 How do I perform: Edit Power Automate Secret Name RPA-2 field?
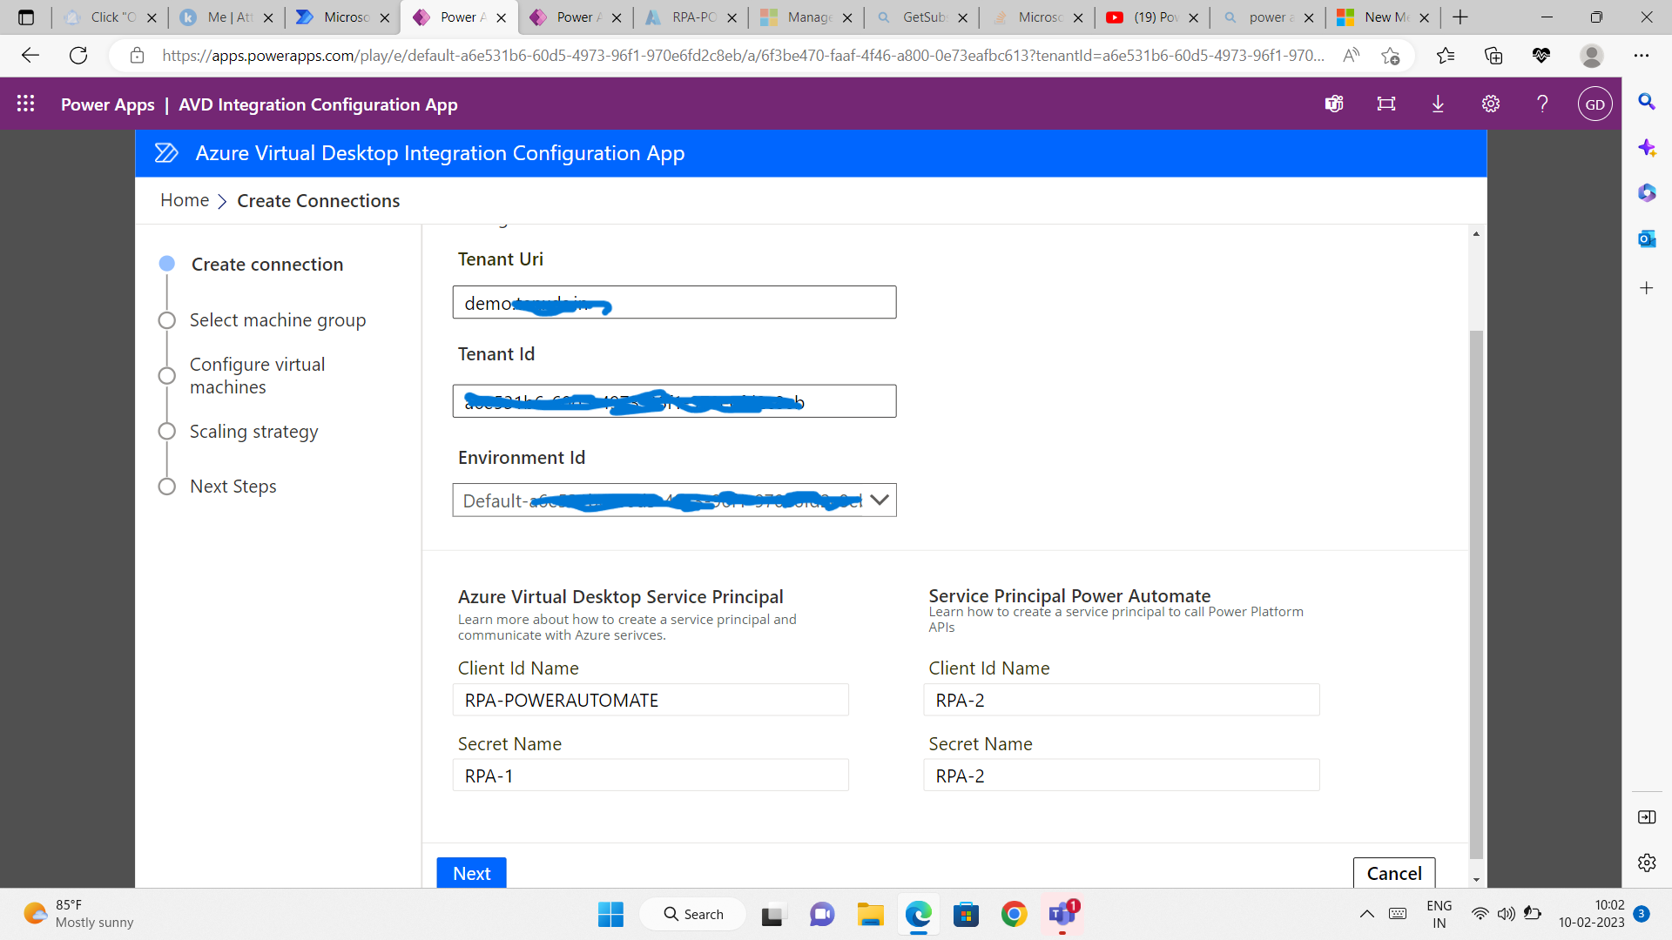1121,775
